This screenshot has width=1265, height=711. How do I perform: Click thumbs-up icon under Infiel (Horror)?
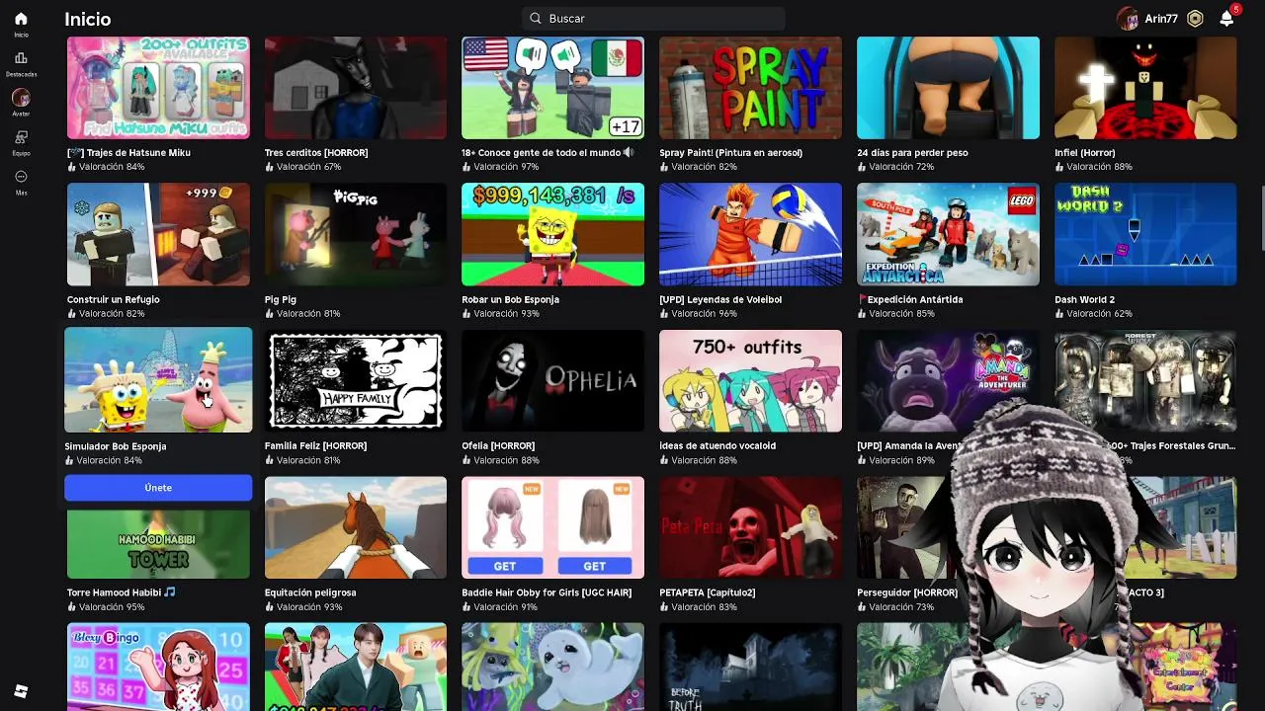(x=1059, y=167)
